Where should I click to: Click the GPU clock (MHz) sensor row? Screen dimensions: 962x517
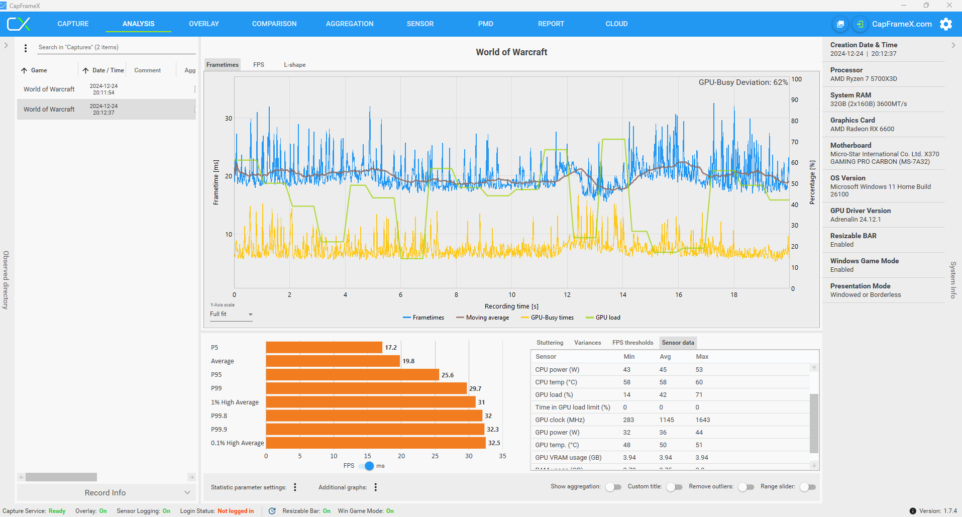(670, 420)
